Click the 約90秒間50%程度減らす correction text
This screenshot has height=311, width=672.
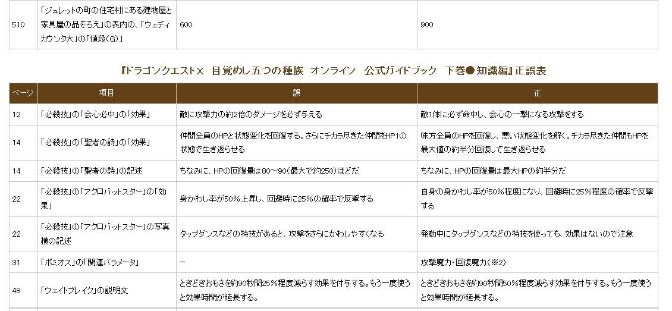pyautogui.click(x=536, y=290)
